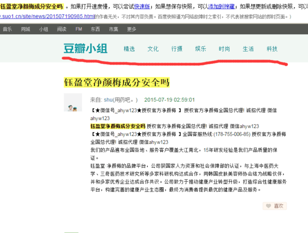Expand the 更多 menu in top bar
Image resolution: width=308 pixels, height=233 pixels.
131,29
